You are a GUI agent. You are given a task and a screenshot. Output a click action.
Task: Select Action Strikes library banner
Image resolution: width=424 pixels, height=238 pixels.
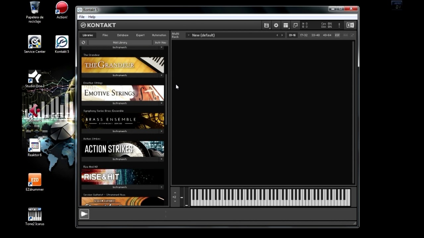[x=123, y=149]
